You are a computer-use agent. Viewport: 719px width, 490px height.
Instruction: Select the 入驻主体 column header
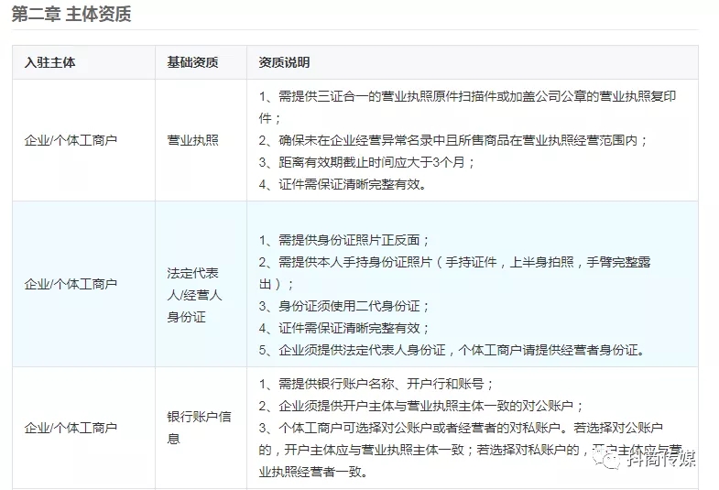pos(50,63)
